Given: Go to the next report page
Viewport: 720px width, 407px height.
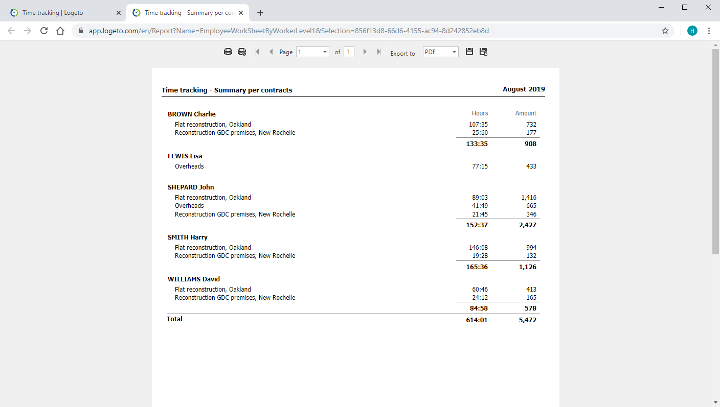Looking at the screenshot, I should coord(365,52).
